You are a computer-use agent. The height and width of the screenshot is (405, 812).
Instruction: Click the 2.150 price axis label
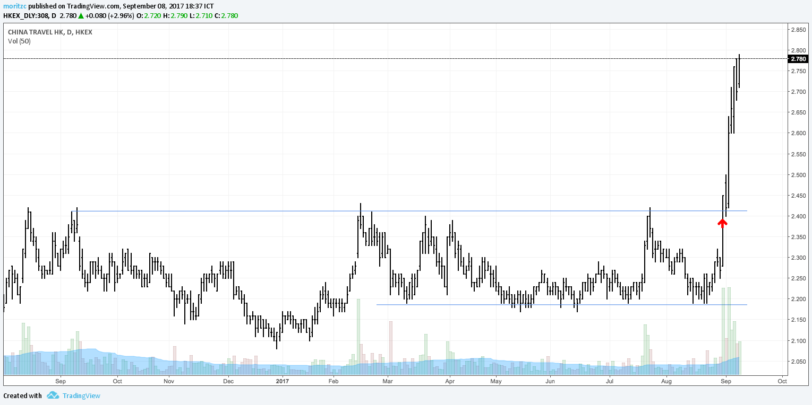point(799,320)
